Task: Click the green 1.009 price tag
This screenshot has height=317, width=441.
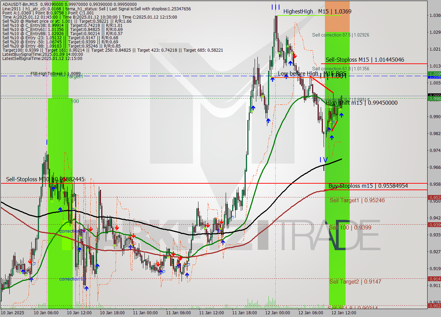Action: click(x=434, y=74)
